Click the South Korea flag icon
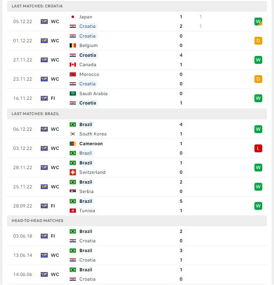274x285 pixels. [73, 134]
